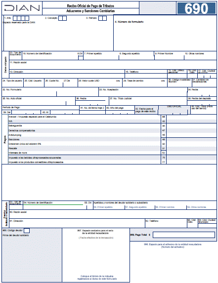Screen dimensions: 218x283
Task: Click the 25. Cód. Usuario field
Action: tap(34, 83)
